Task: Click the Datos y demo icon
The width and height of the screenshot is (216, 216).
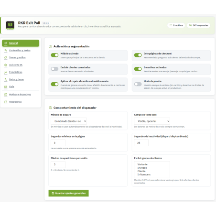Action: [6, 79]
